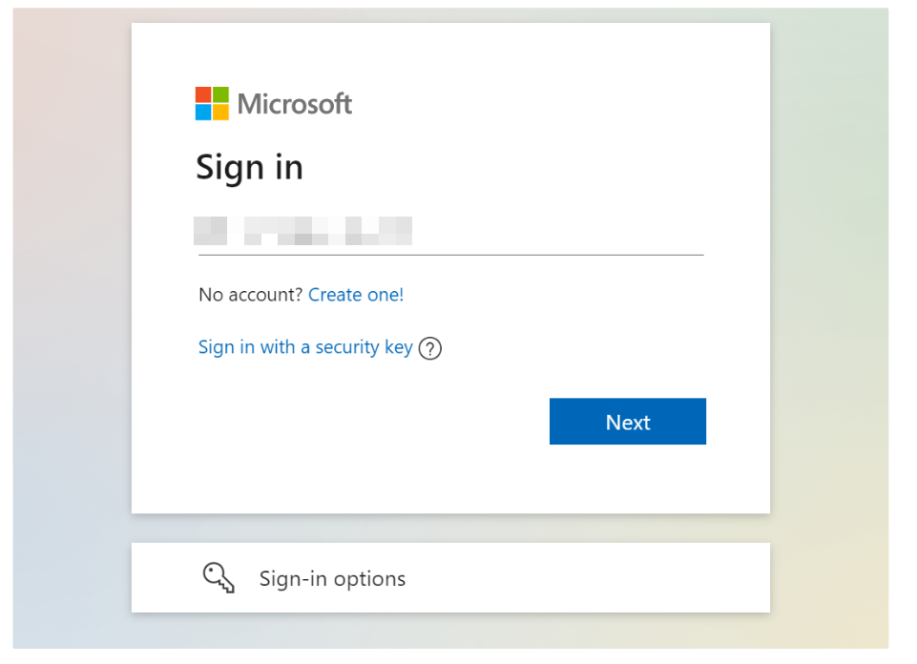This screenshot has height=664, width=917.
Task: Click the key icon beside Sign-in options
Action: pyautogui.click(x=219, y=578)
